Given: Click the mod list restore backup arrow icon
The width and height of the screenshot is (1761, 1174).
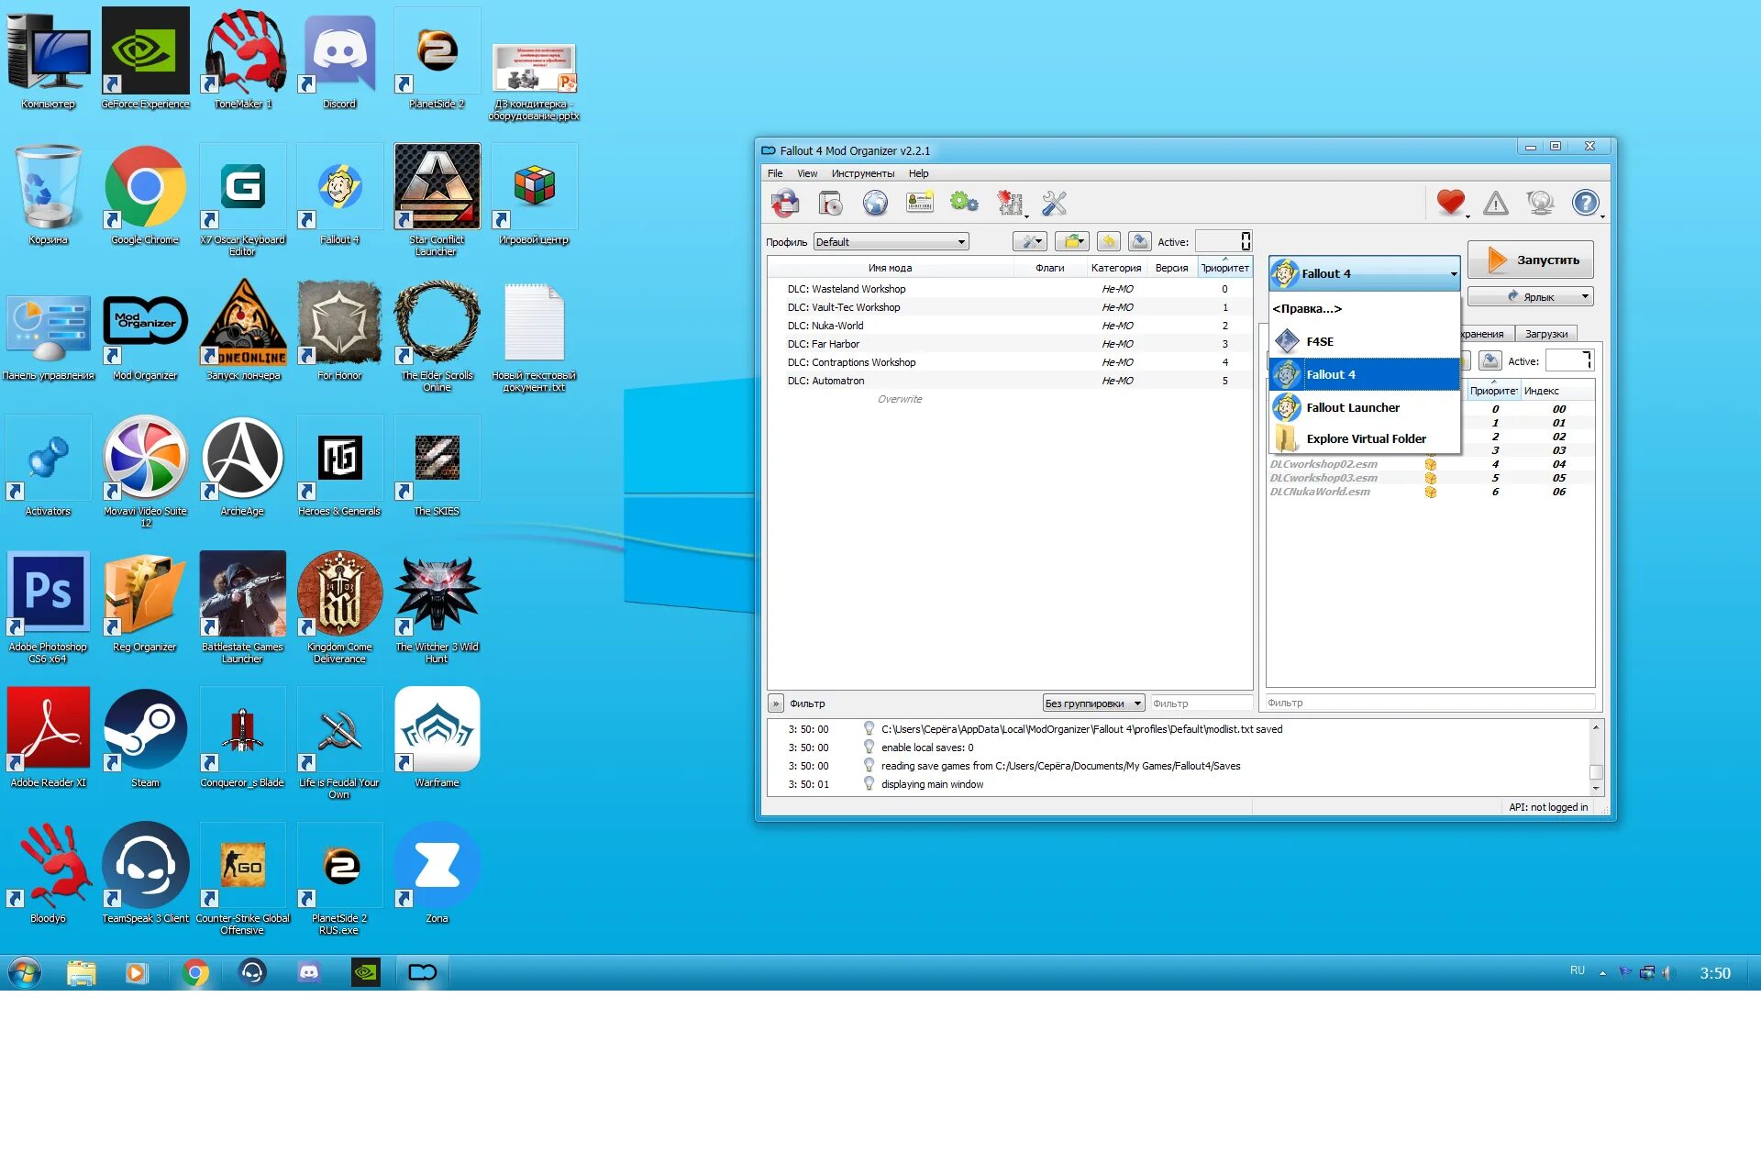Looking at the screenshot, I should point(1109,241).
